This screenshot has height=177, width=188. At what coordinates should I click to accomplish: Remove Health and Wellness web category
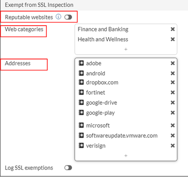click(173, 39)
